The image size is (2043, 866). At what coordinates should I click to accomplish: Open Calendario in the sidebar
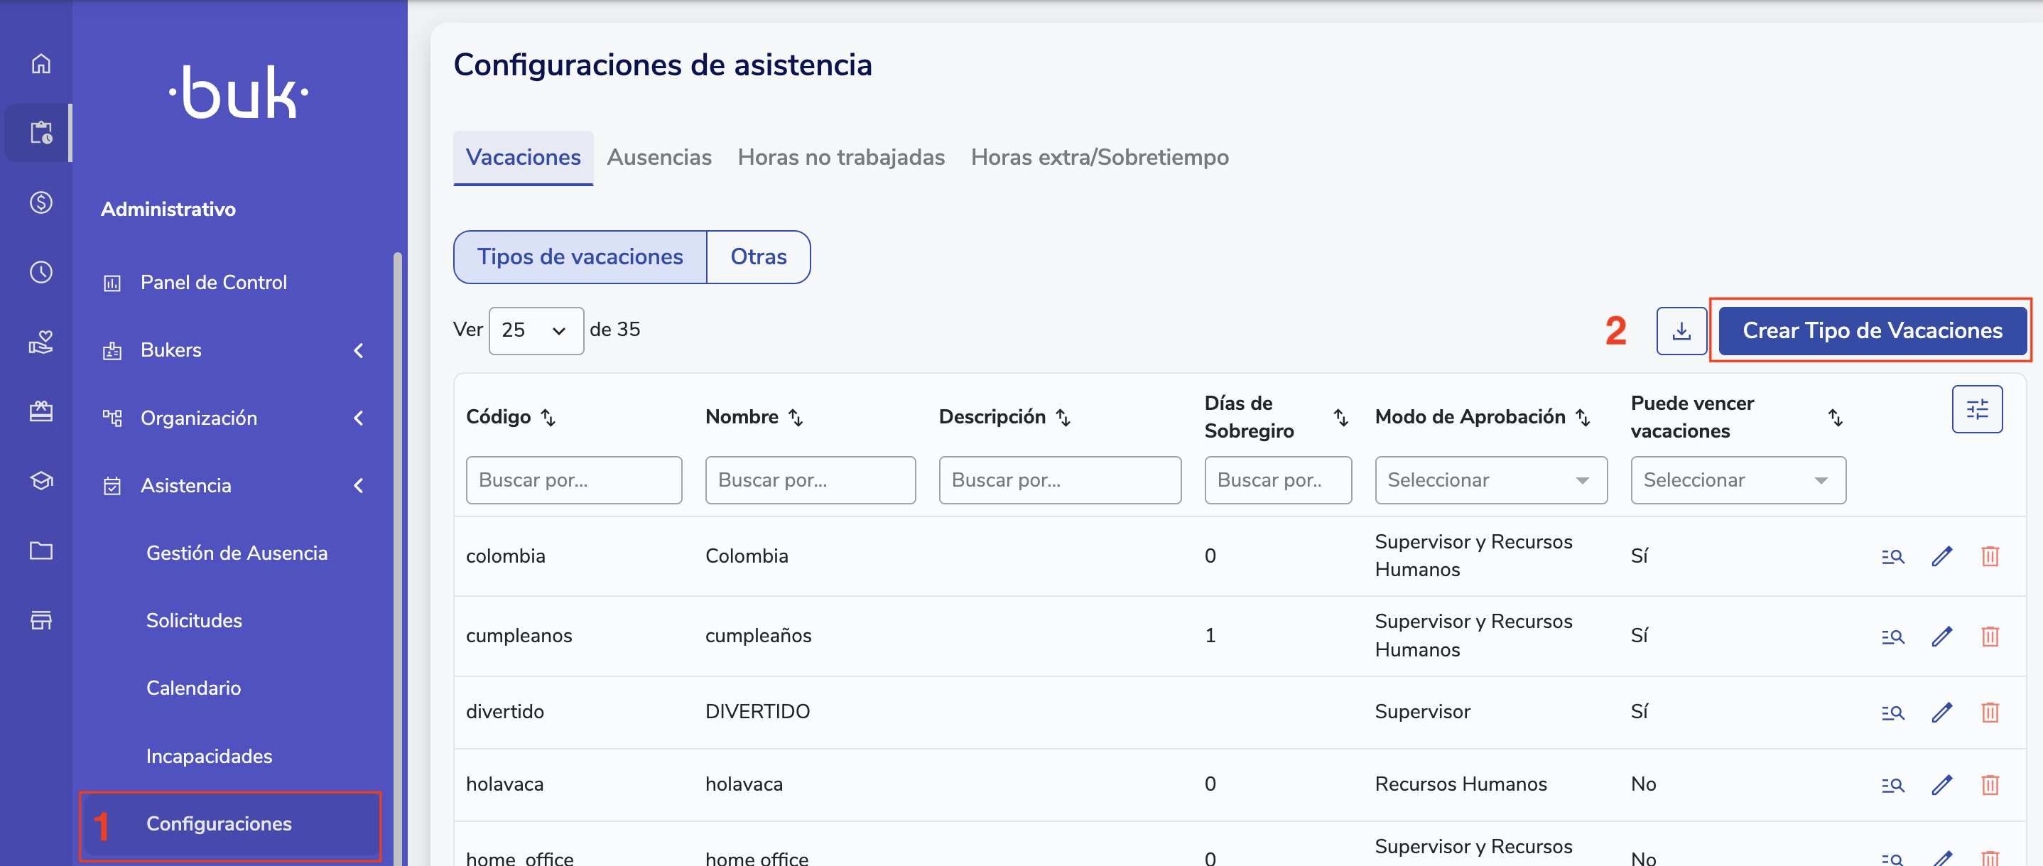pyautogui.click(x=193, y=688)
